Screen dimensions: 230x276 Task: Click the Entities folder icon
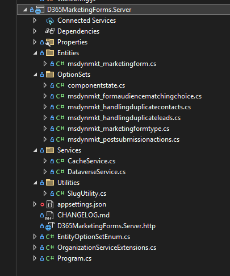click(x=50, y=53)
